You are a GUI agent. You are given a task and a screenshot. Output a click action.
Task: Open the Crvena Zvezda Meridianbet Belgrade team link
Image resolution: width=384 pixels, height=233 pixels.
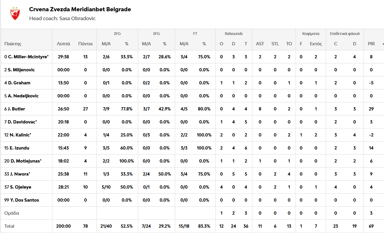coord(80,9)
